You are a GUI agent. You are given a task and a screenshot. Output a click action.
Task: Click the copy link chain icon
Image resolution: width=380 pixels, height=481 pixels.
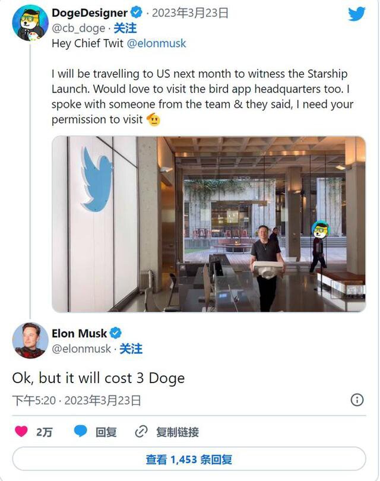point(141,432)
